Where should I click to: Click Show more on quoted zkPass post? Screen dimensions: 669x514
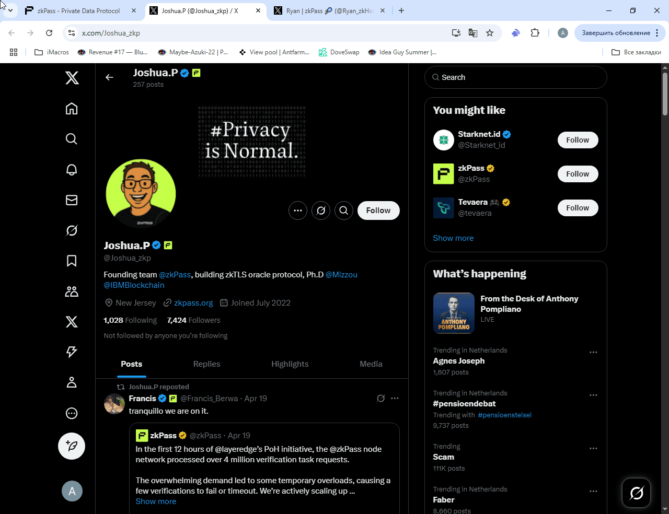pos(156,501)
